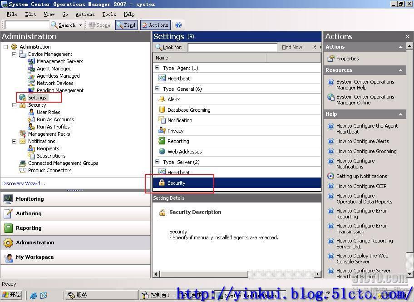
Task: Click Internet Explorer quick launch icon
Action: tap(34, 295)
